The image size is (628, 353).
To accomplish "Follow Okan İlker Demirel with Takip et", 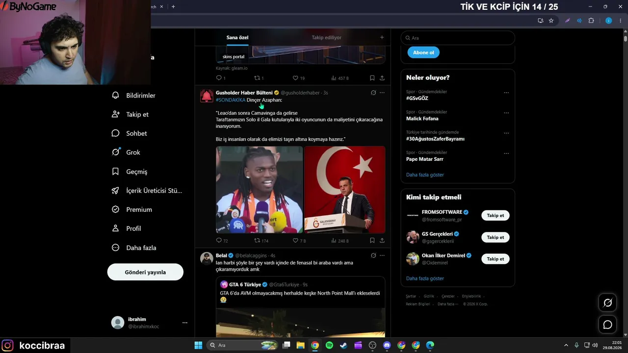I will coord(496,259).
